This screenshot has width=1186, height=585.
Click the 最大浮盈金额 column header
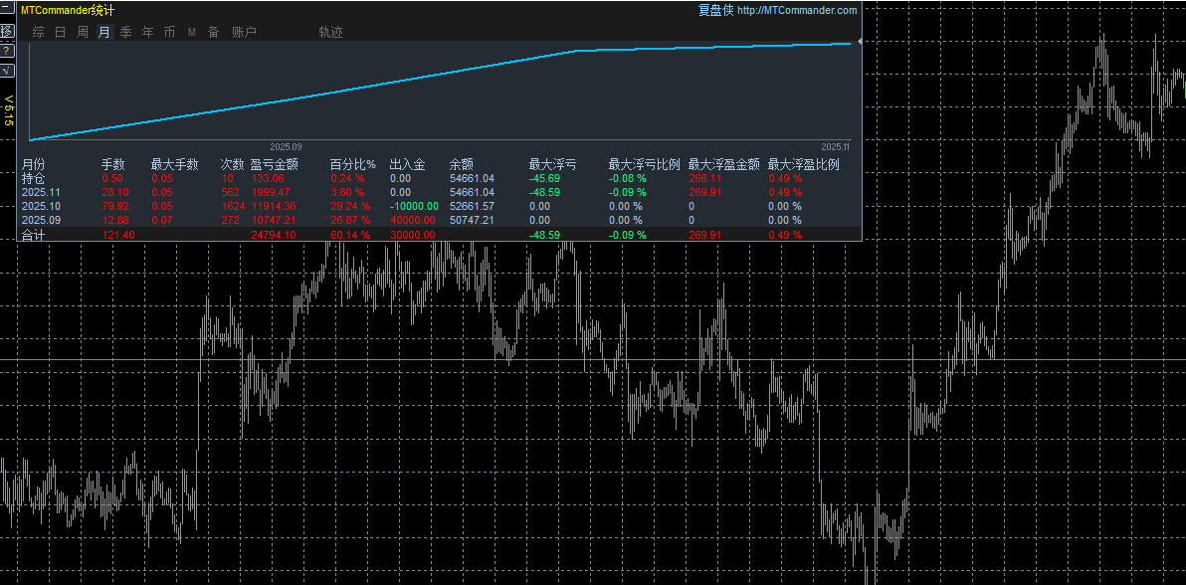click(x=724, y=164)
